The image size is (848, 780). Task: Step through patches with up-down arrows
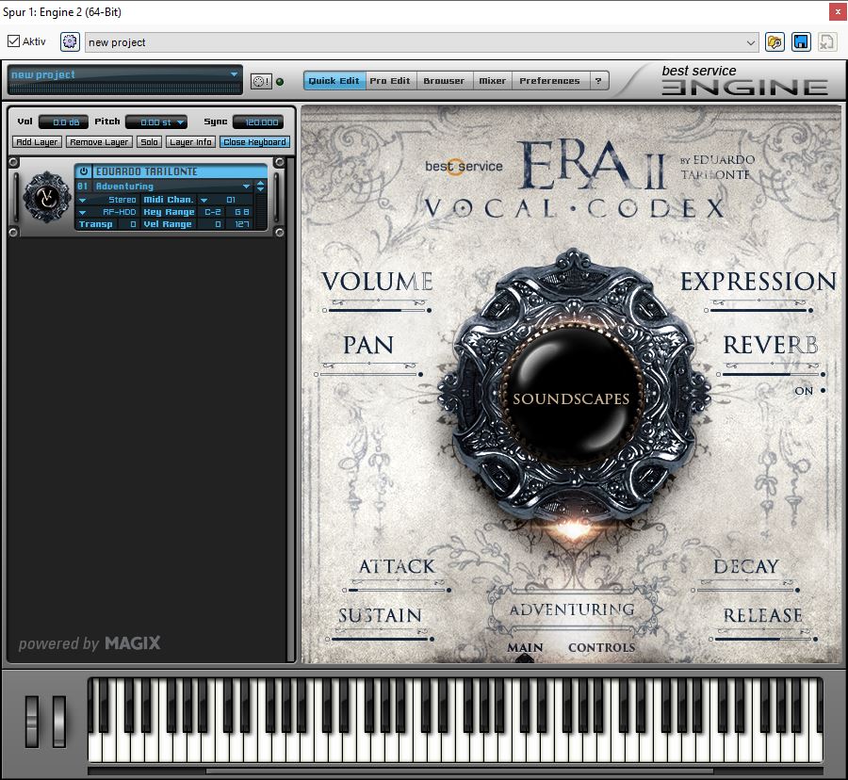(261, 187)
